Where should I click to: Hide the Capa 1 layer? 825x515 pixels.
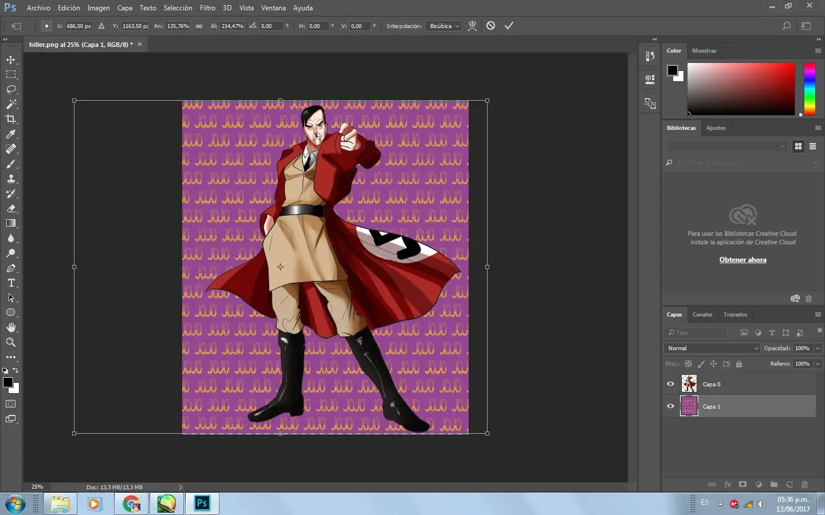click(x=670, y=406)
